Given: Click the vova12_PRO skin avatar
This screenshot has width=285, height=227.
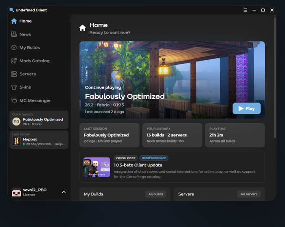Looking at the screenshot, I should pos(16,192).
